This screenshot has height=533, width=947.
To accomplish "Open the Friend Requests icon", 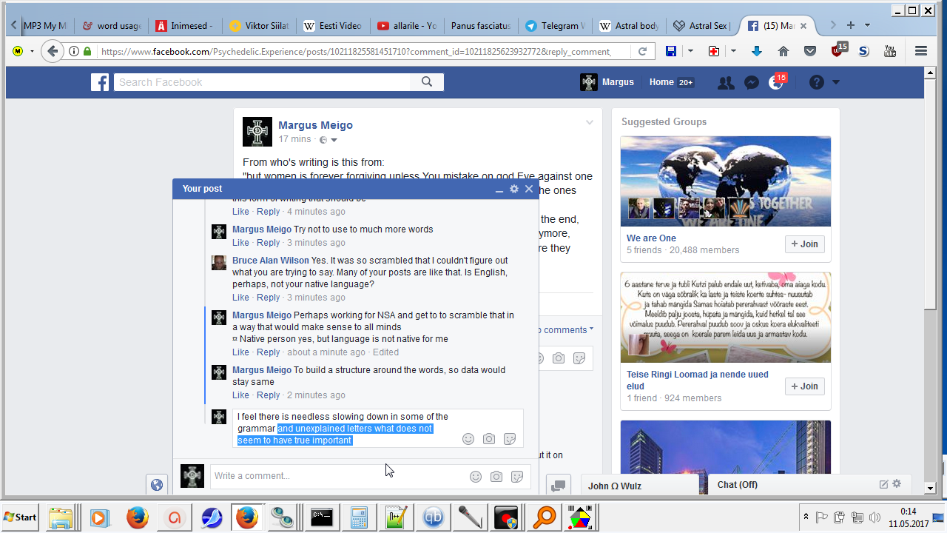I will (x=726, y=83).
